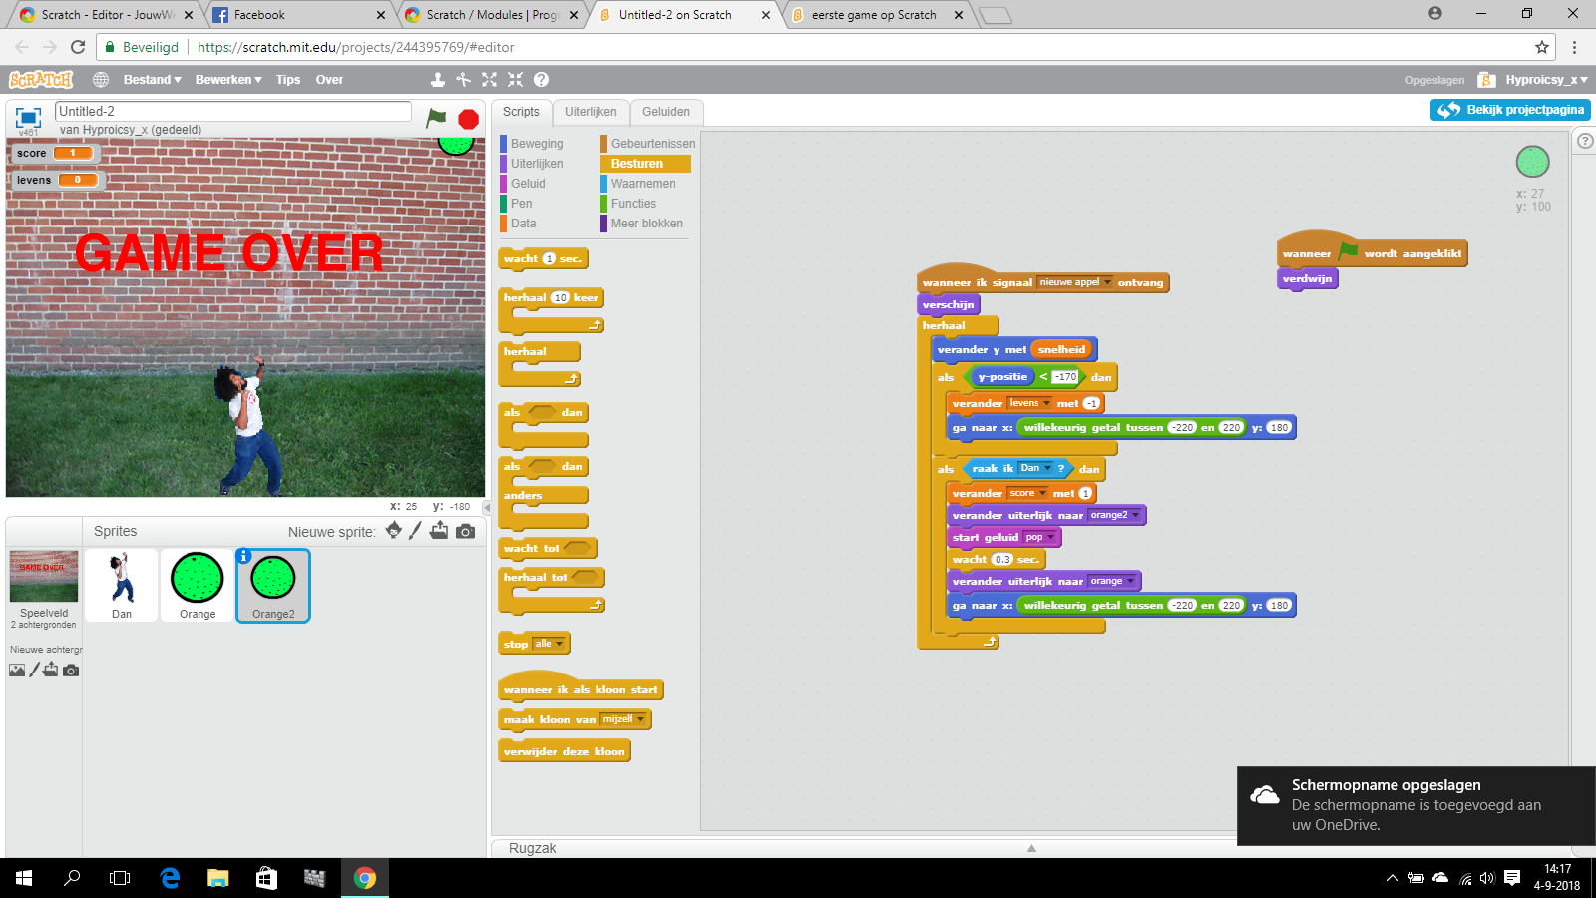Click the block help question mark tool
This screenshot has width=1596, height=898.
[541, 80]
